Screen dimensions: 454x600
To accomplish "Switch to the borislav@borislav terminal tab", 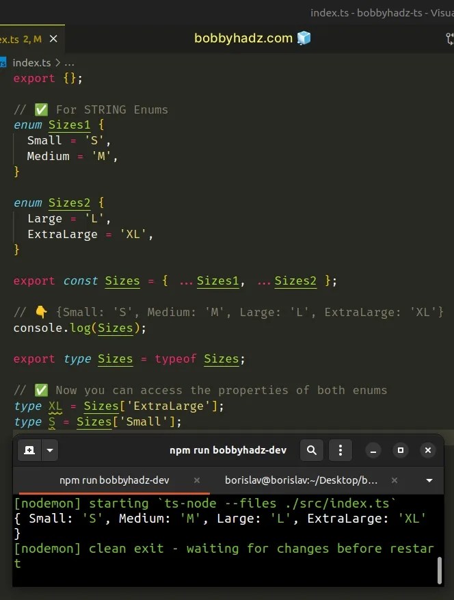I will [x=301, y=480].
